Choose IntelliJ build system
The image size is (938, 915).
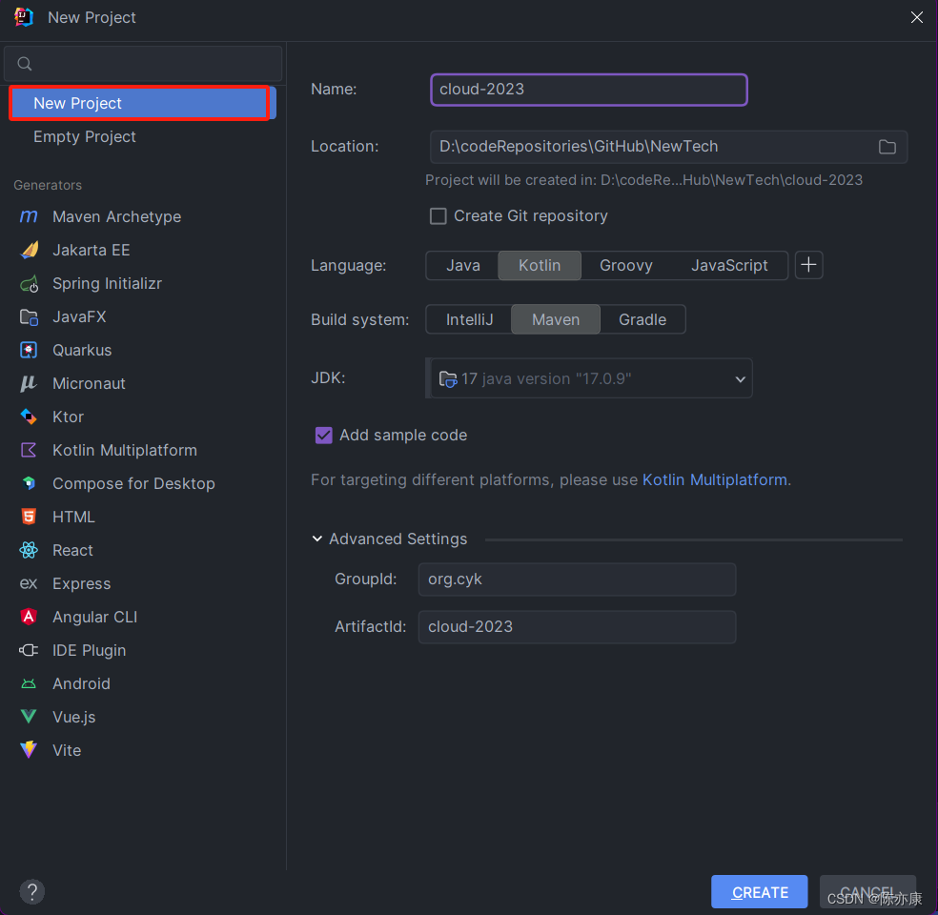(x=470, y=320)
